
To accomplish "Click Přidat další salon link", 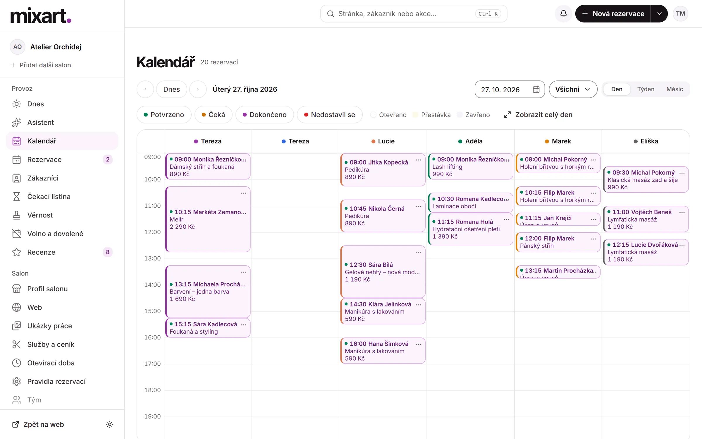I will [41, 65].
